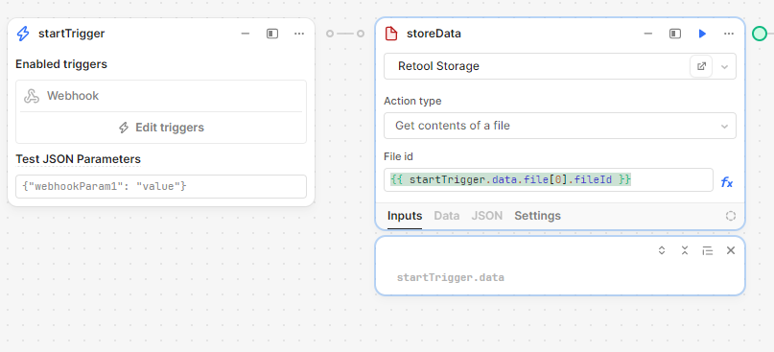Viewport: 774px width, 352px height.
Task: Click the Webhook icon
Action: 32,96
